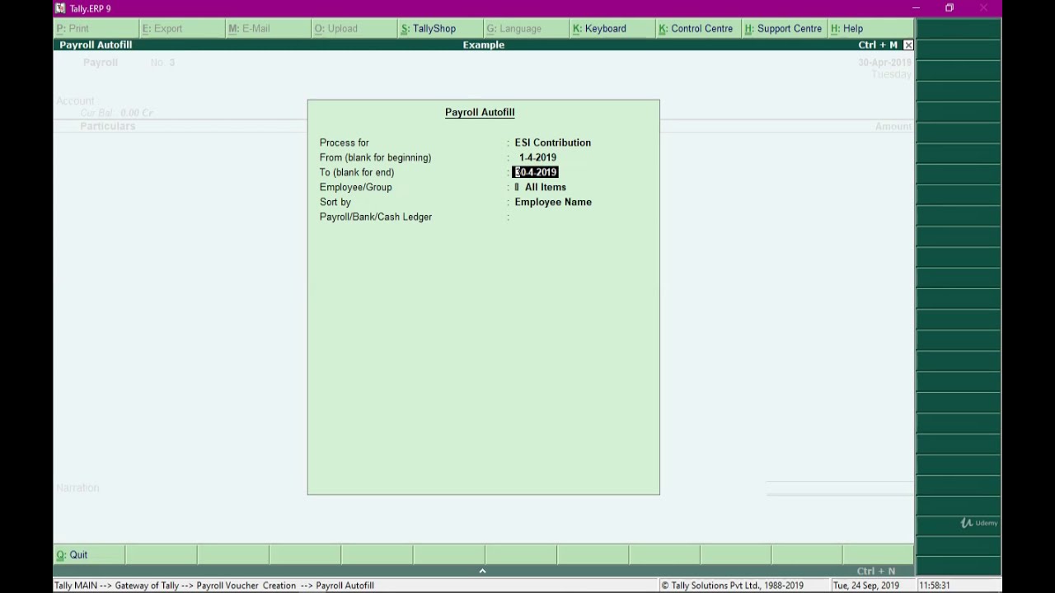Image resolution: width=1055 pixels, height=593 pixels.
Task: Click the Tue, 24 Sep, 2019 date in status bar
Action: point(866,586)
